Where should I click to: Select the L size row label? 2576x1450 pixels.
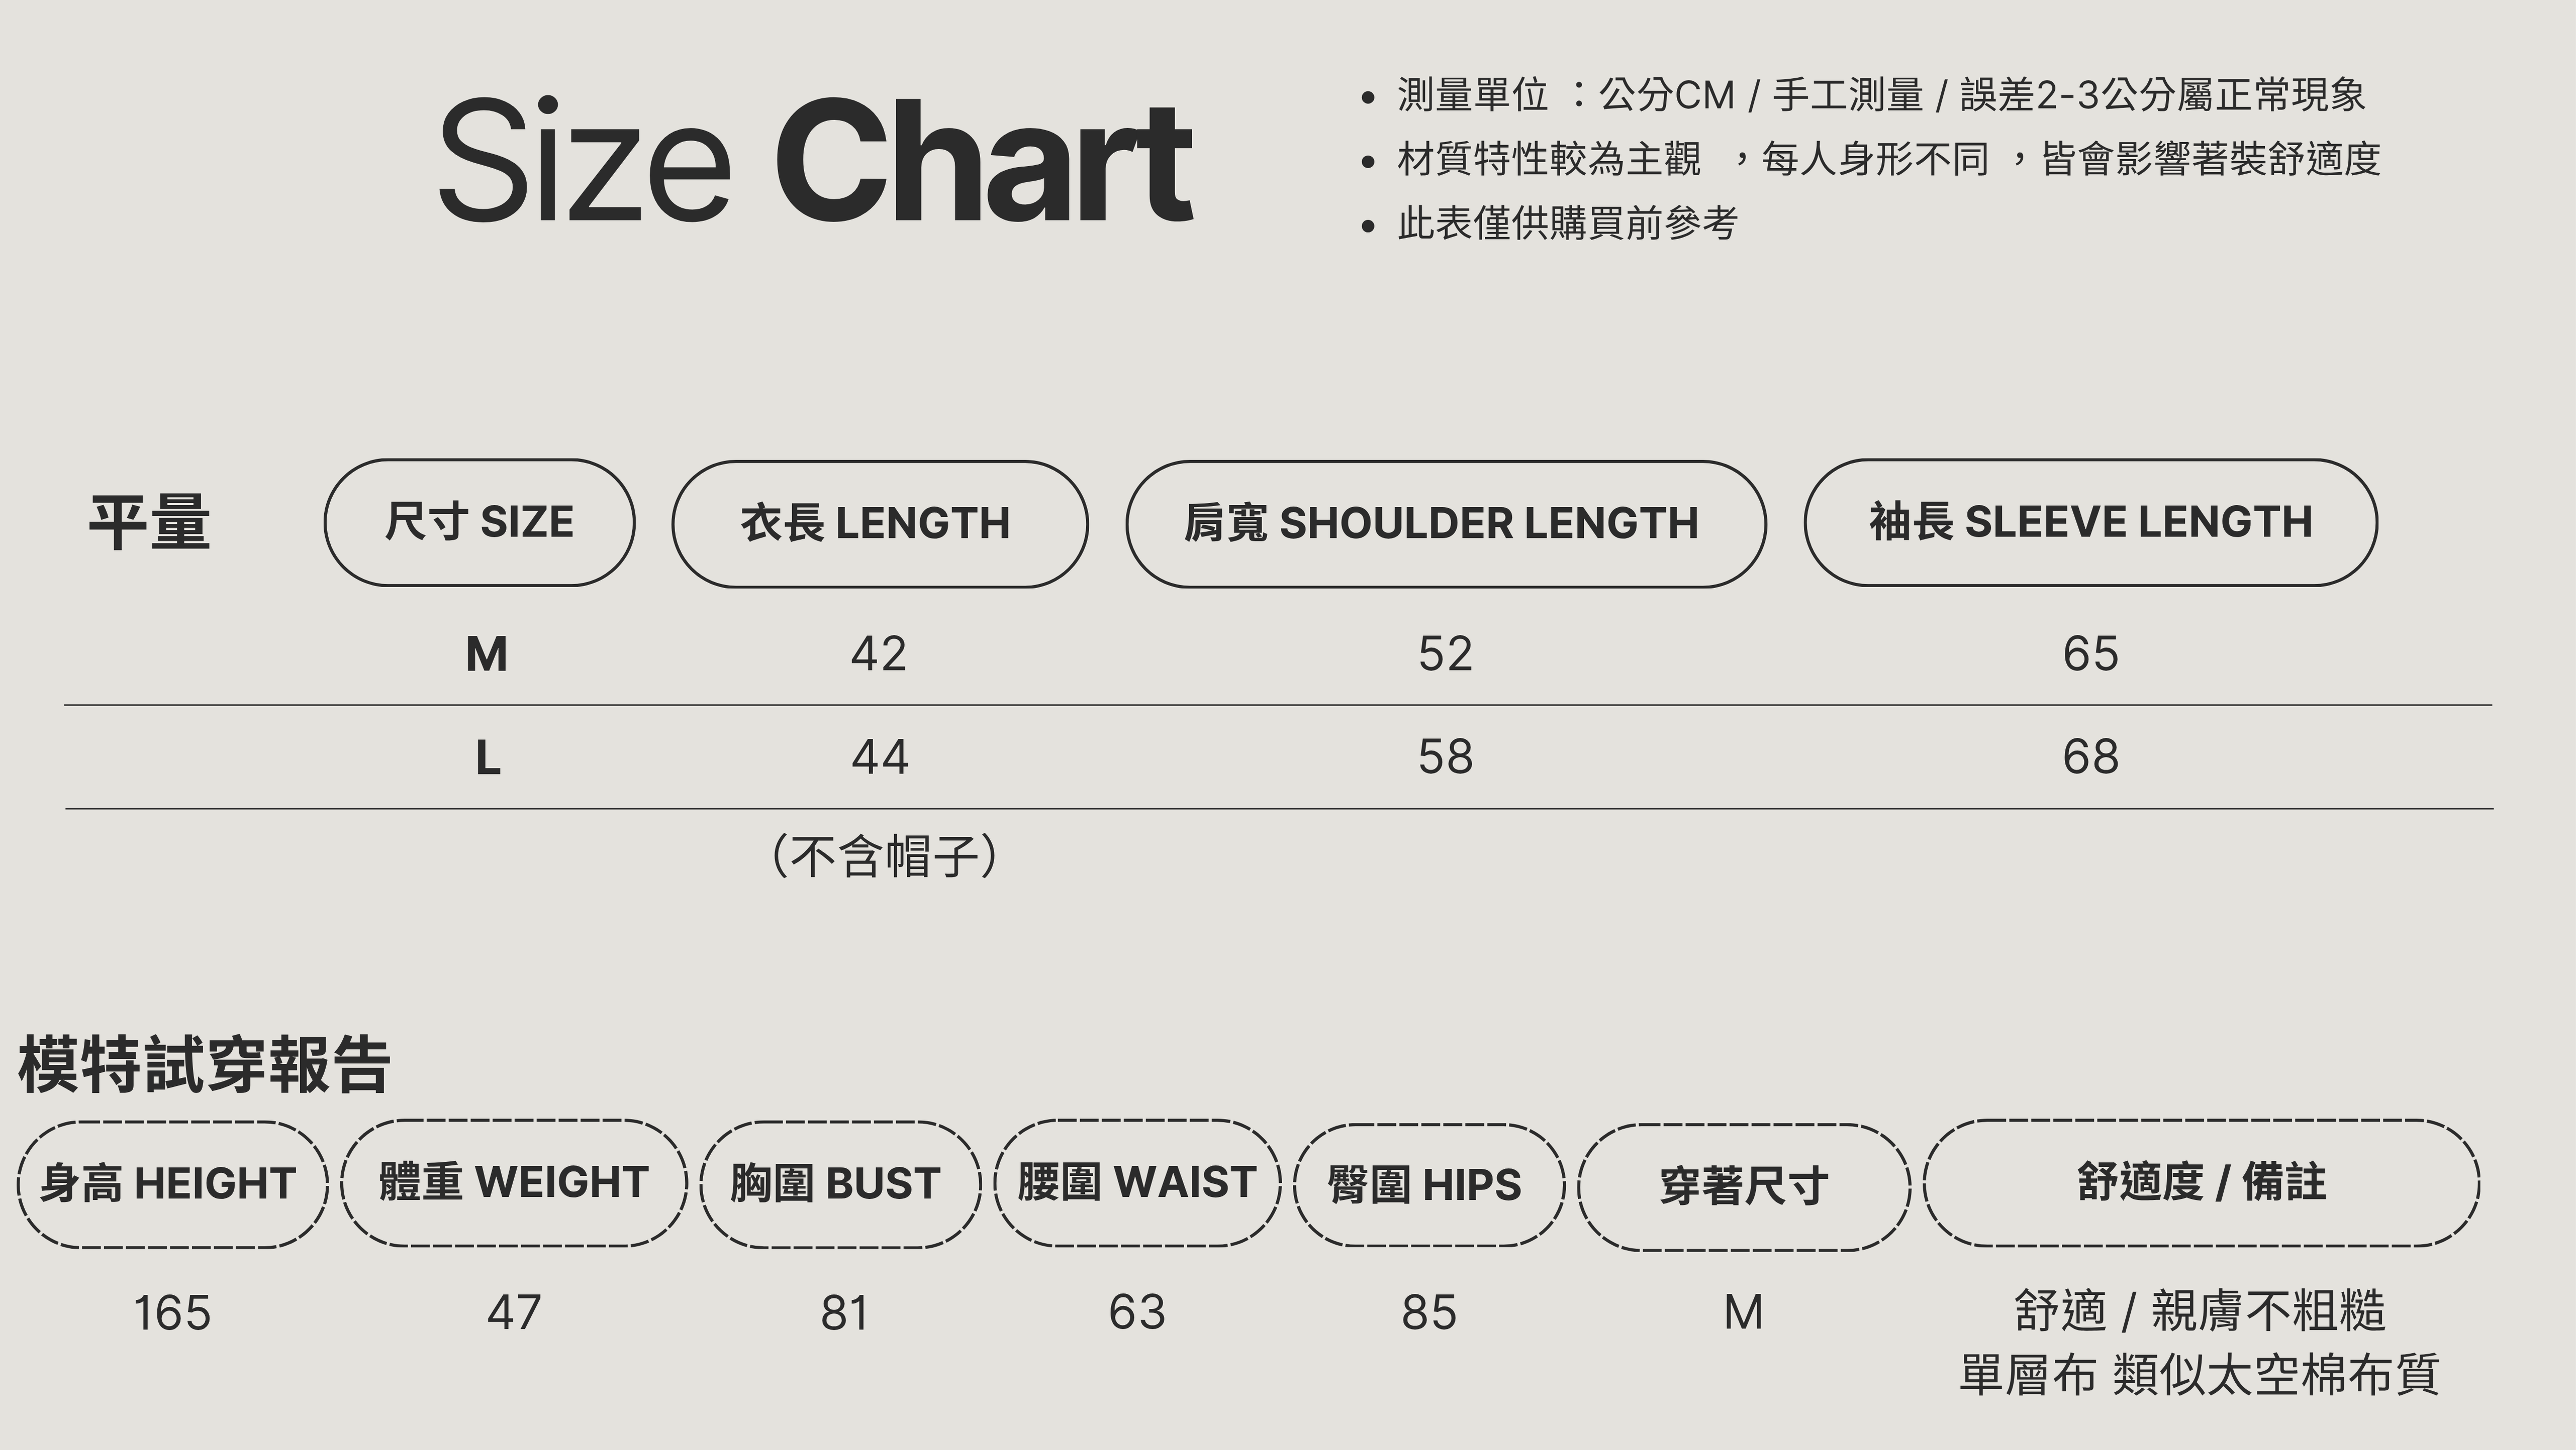[487, 758]
